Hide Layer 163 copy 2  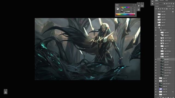point(156,70)
